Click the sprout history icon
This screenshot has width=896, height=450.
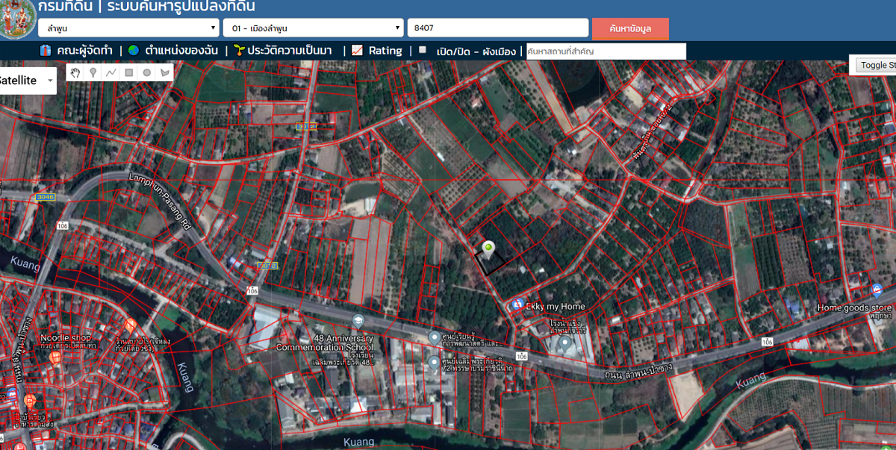[x=239, y=51]
